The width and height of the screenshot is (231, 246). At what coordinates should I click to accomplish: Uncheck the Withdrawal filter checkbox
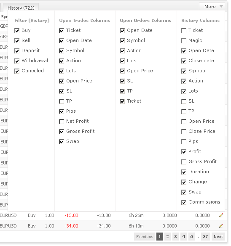(17, 61)
